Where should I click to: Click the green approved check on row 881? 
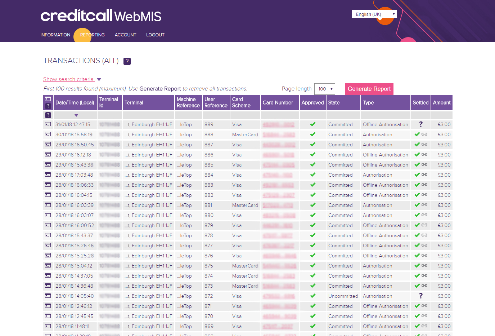(x=312, y=205)
